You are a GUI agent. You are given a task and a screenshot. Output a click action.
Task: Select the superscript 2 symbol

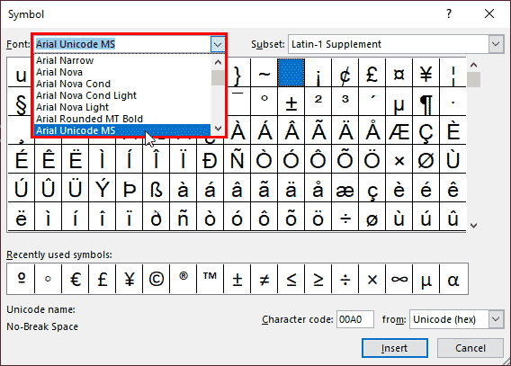click(318, 102)
